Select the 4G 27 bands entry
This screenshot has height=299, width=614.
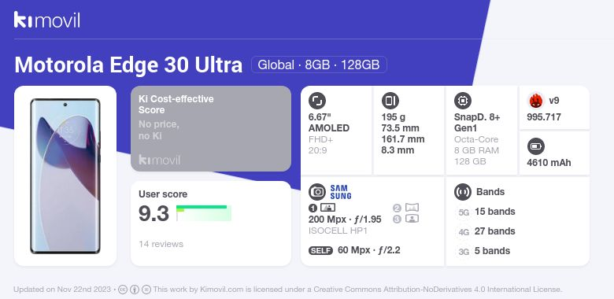pyautogui.click(x=486, y=231)
